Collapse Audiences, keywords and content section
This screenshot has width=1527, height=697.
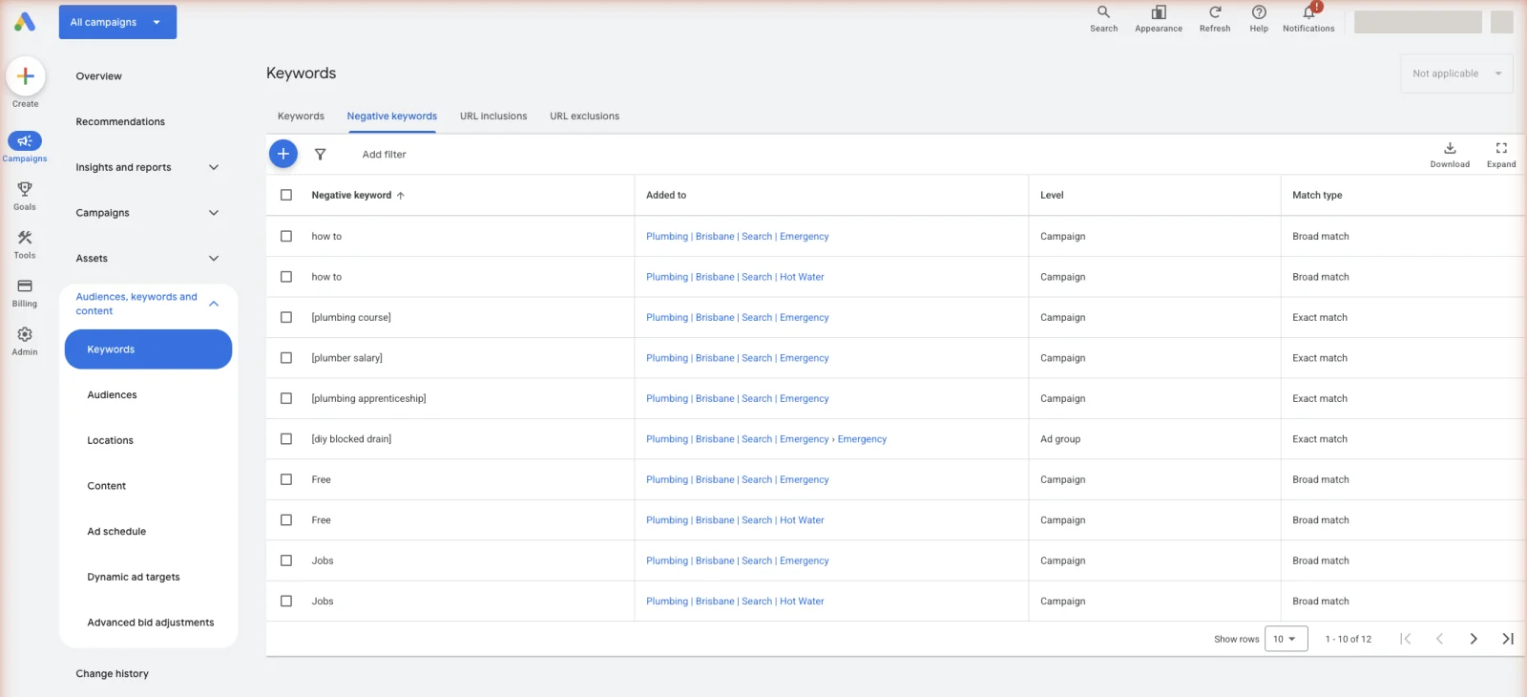pyautogui.click(x=214, y=304)
